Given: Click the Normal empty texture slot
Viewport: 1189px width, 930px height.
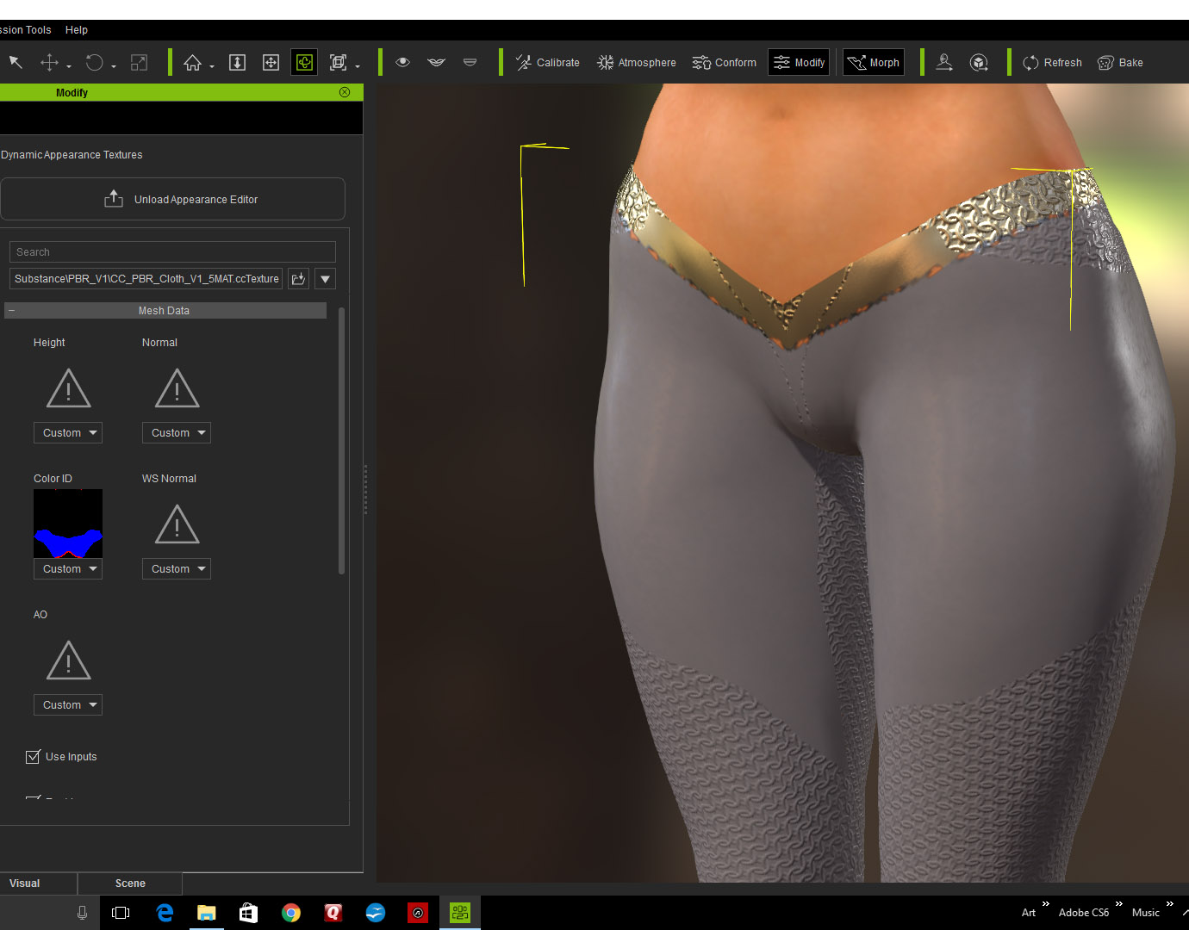Looking at the screenshot, I should 177,388.
